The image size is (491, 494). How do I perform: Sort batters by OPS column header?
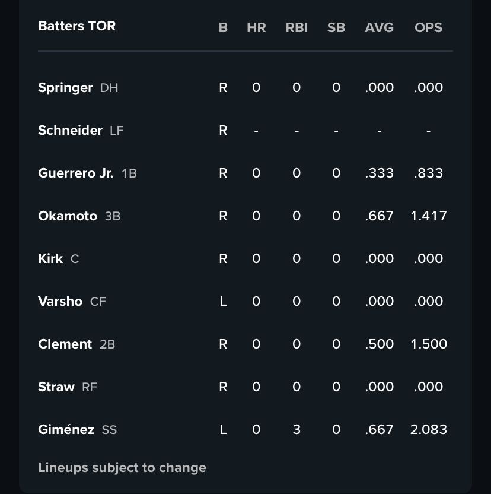point(428,27)
